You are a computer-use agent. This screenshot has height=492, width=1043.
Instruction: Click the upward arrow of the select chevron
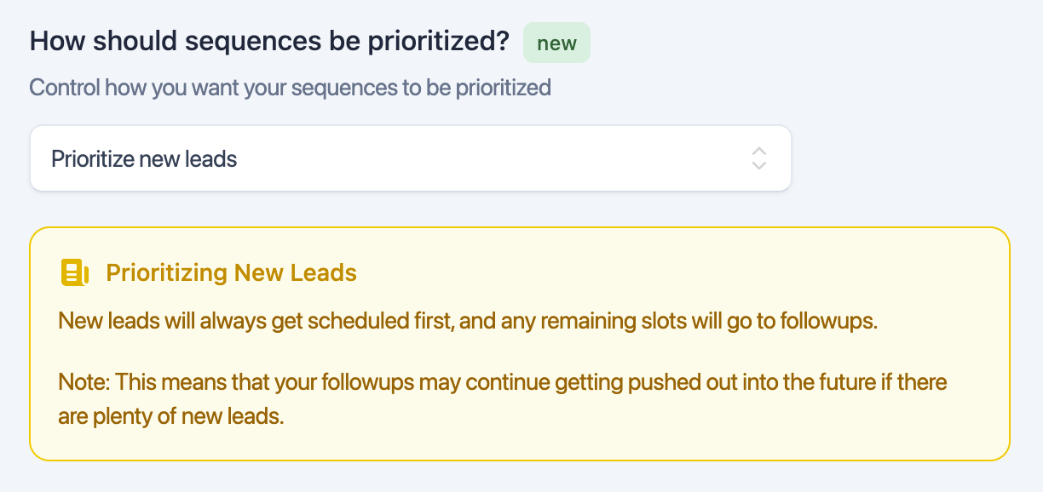(x=759, y=152)
